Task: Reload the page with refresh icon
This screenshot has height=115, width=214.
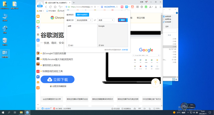Action: 50,7
